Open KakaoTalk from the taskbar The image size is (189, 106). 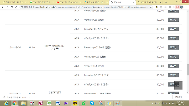75,103
